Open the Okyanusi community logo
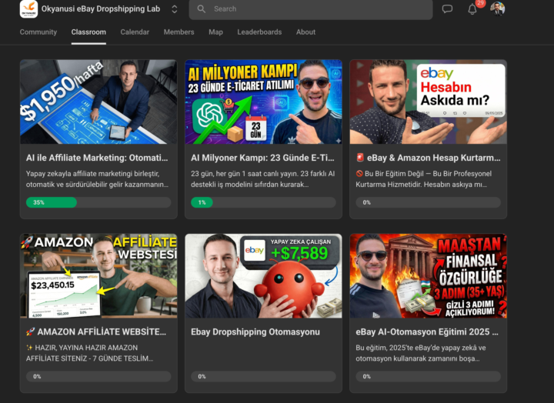This screenshot has width=554, height=403. [x=28, y=8]
